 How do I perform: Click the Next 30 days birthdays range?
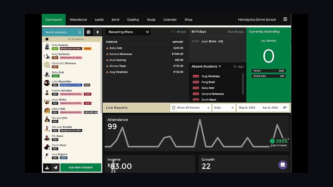point(236,32)
